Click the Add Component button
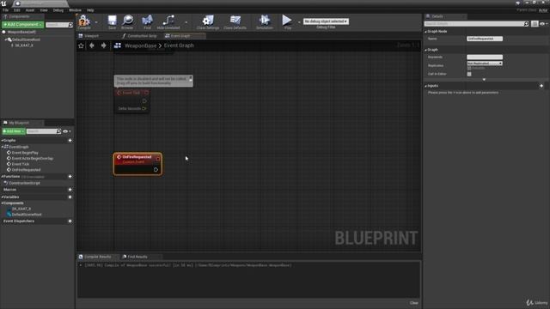This screenshot has width=550, height=309. [23, 25]
